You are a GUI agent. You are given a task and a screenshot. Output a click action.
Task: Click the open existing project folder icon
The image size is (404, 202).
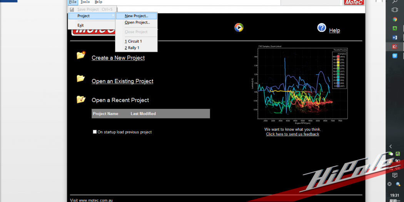click(81, 78)
